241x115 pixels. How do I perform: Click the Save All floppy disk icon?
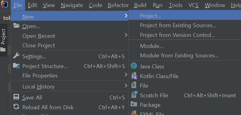[x=16, y=97]
